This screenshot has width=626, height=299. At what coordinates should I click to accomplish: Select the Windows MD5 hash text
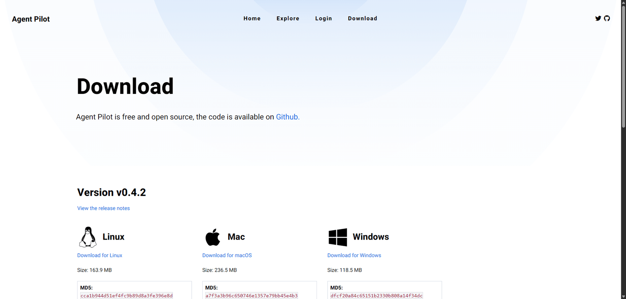[x=376, y=295]
